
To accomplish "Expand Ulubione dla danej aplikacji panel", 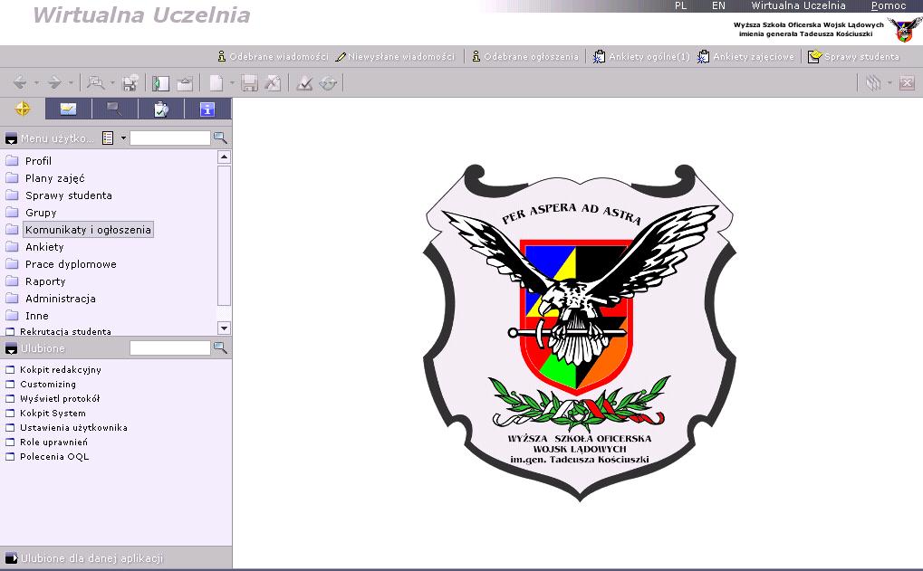I will point(11,558).
